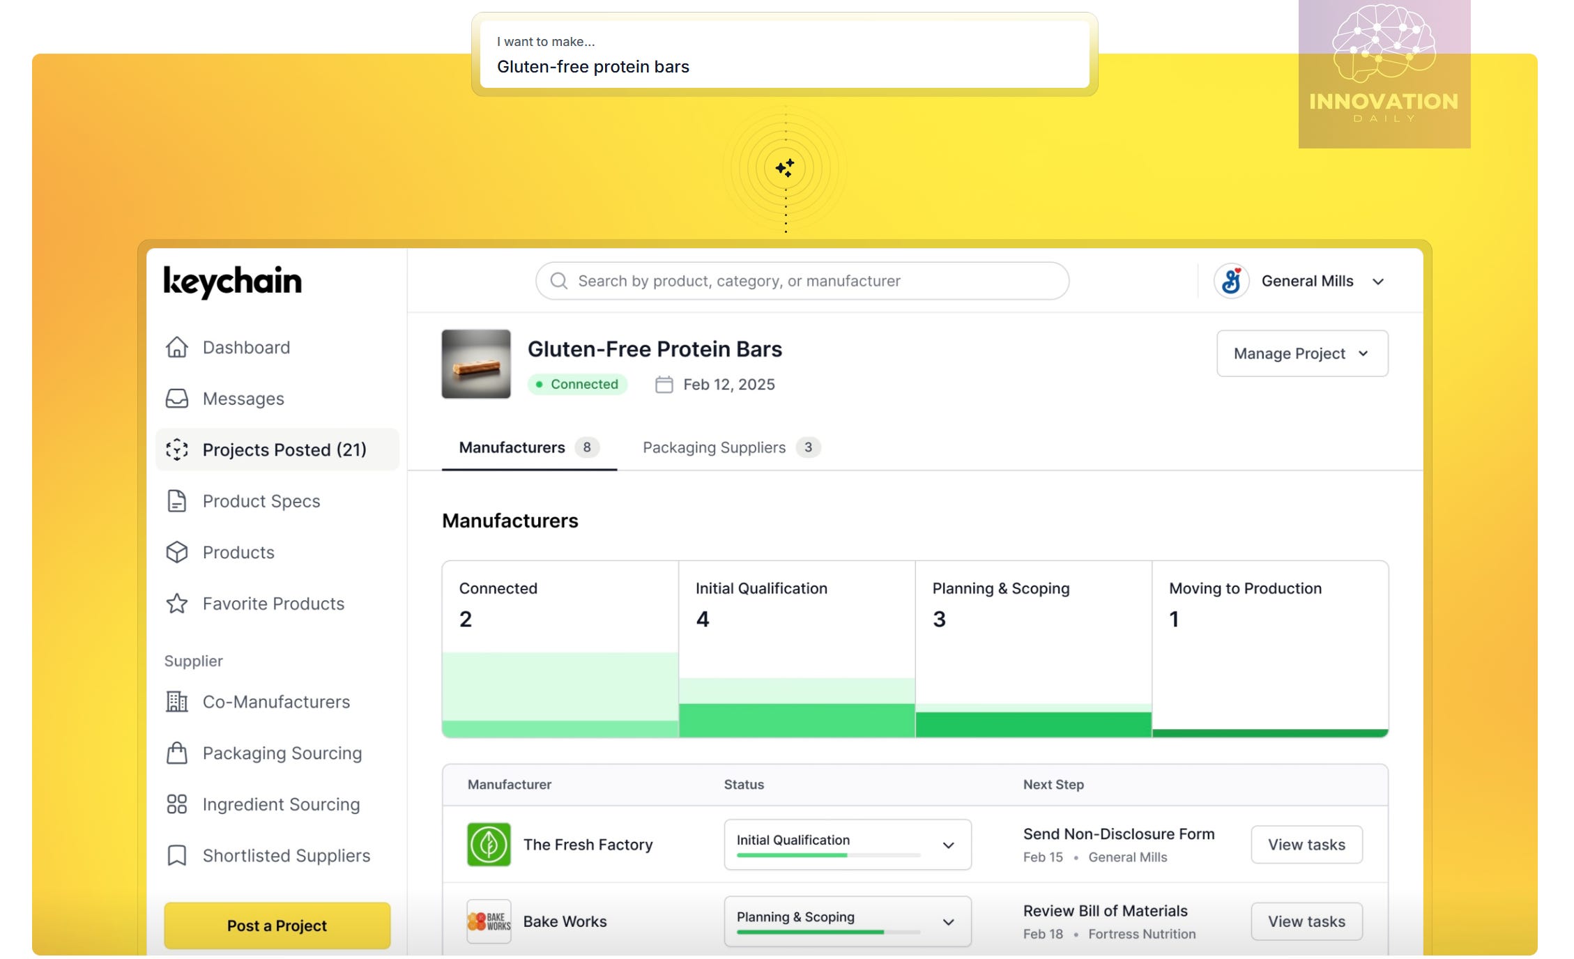Open Bake Works Planning & Scoping dropdown
The width and height of the screenshot is (1574, 959).
948,921
